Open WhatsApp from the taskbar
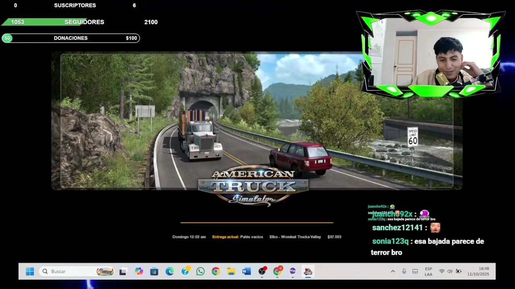Image resolution: width=515 pixels, height=289 pixels. pos(200,272)
